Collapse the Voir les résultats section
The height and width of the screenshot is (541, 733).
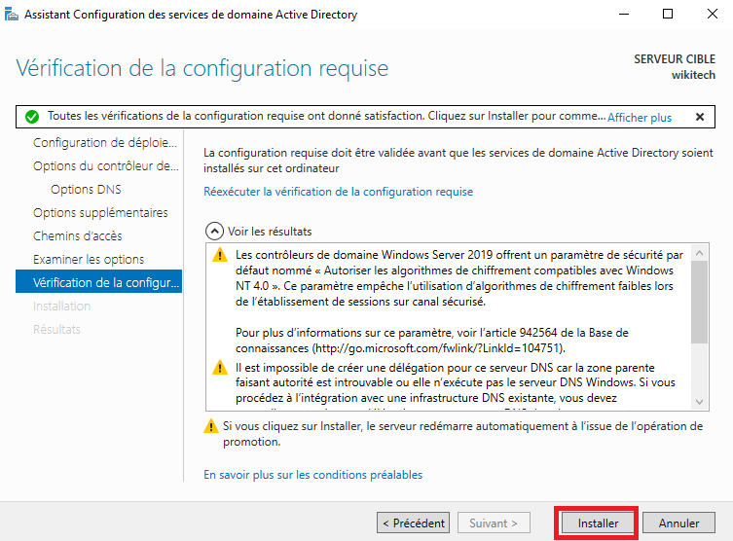(x=214, y=232)
